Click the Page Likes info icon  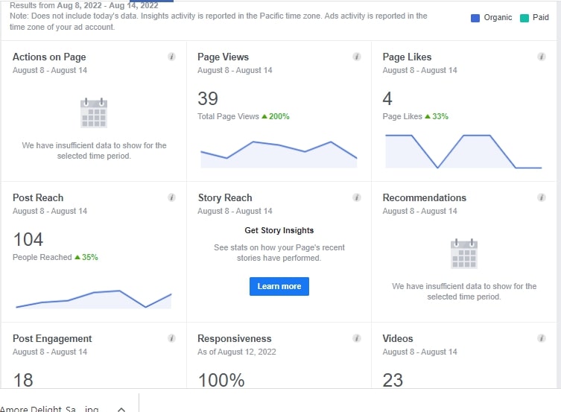click(542, 57)
